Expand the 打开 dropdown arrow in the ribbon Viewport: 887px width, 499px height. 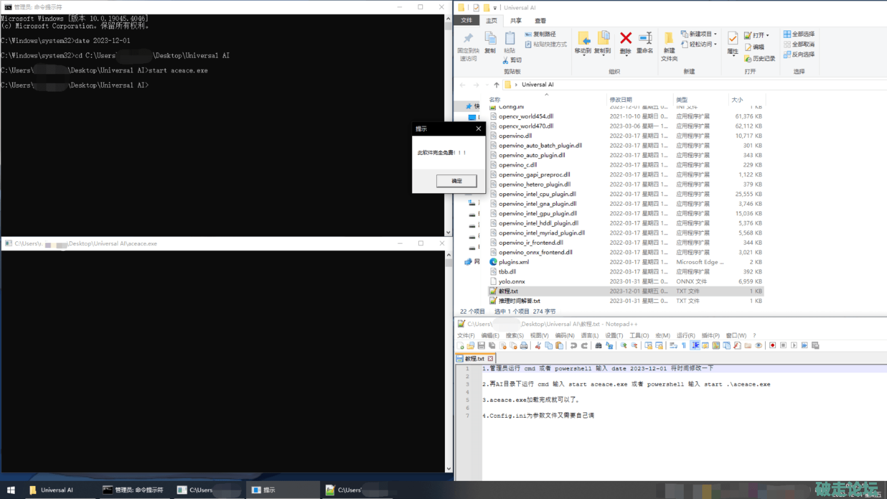coord(767,36)
